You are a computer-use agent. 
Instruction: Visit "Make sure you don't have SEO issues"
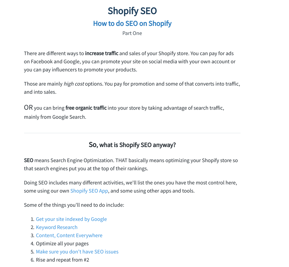(x=77, y=252)
